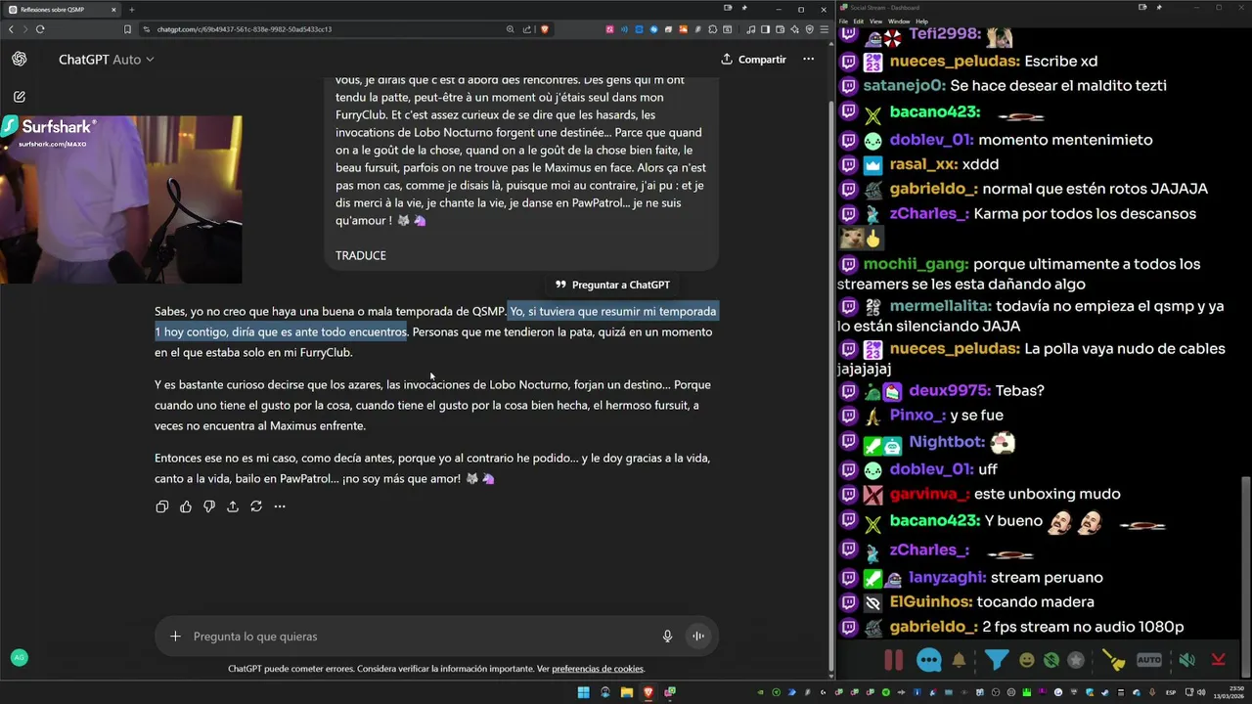Clear chat with the yellow broom icon
Image resolution: width=1252 pixels, height=704 pixels.
pos(1114,660)
